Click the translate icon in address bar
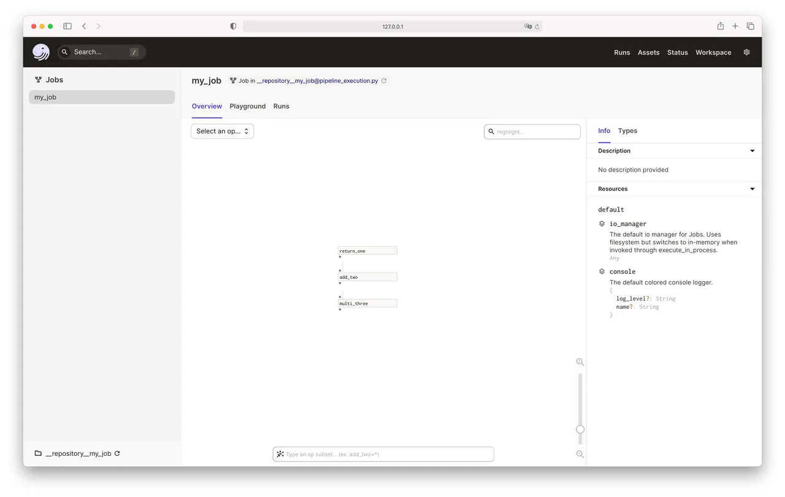 point(528,26)
